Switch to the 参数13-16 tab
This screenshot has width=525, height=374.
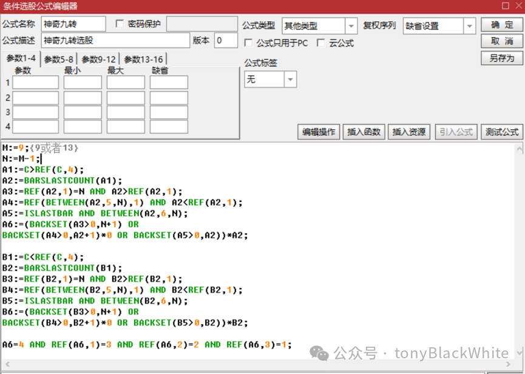tap(143, 59)
